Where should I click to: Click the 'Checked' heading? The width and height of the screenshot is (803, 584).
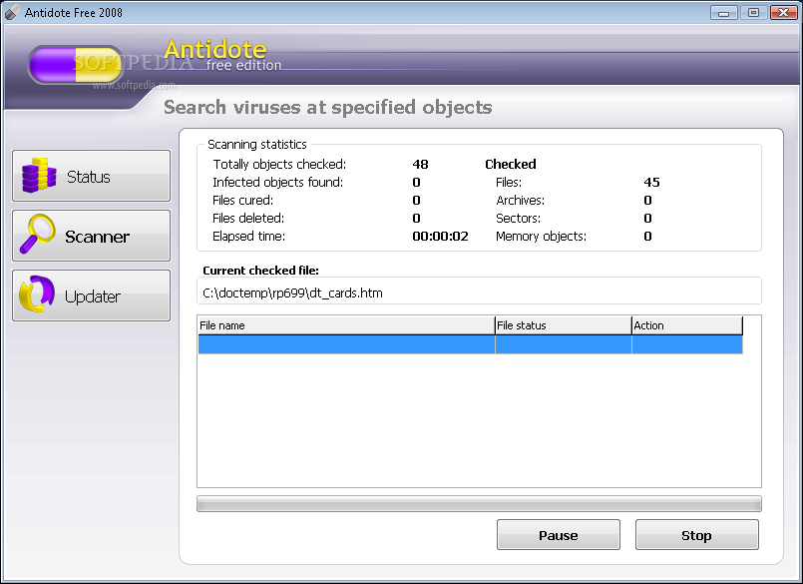coord(511,164)
